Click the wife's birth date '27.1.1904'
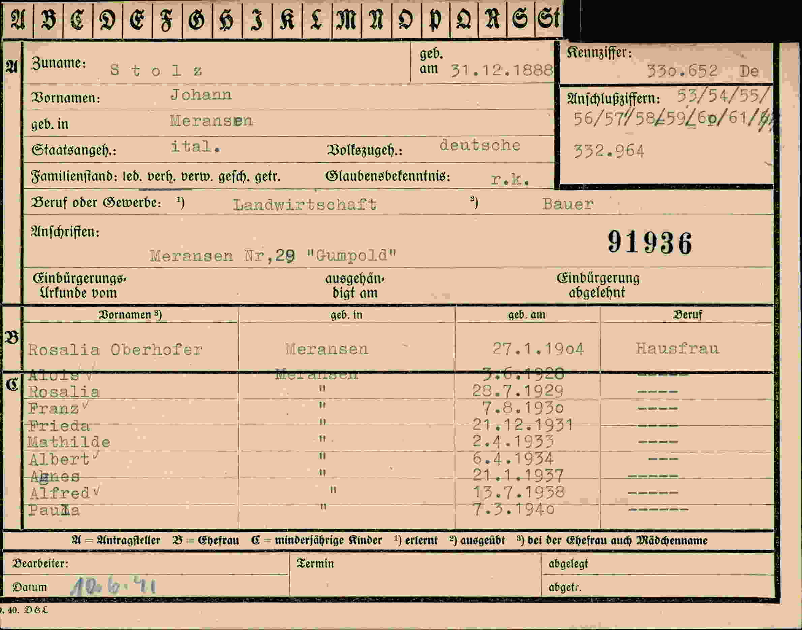The image size is (802, 630). (538, 349)
